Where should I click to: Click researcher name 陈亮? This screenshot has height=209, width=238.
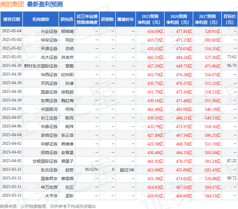69,118
